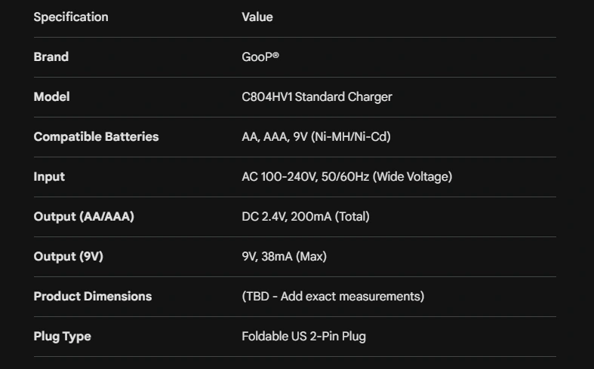Select the Input row label

(49, 176)
